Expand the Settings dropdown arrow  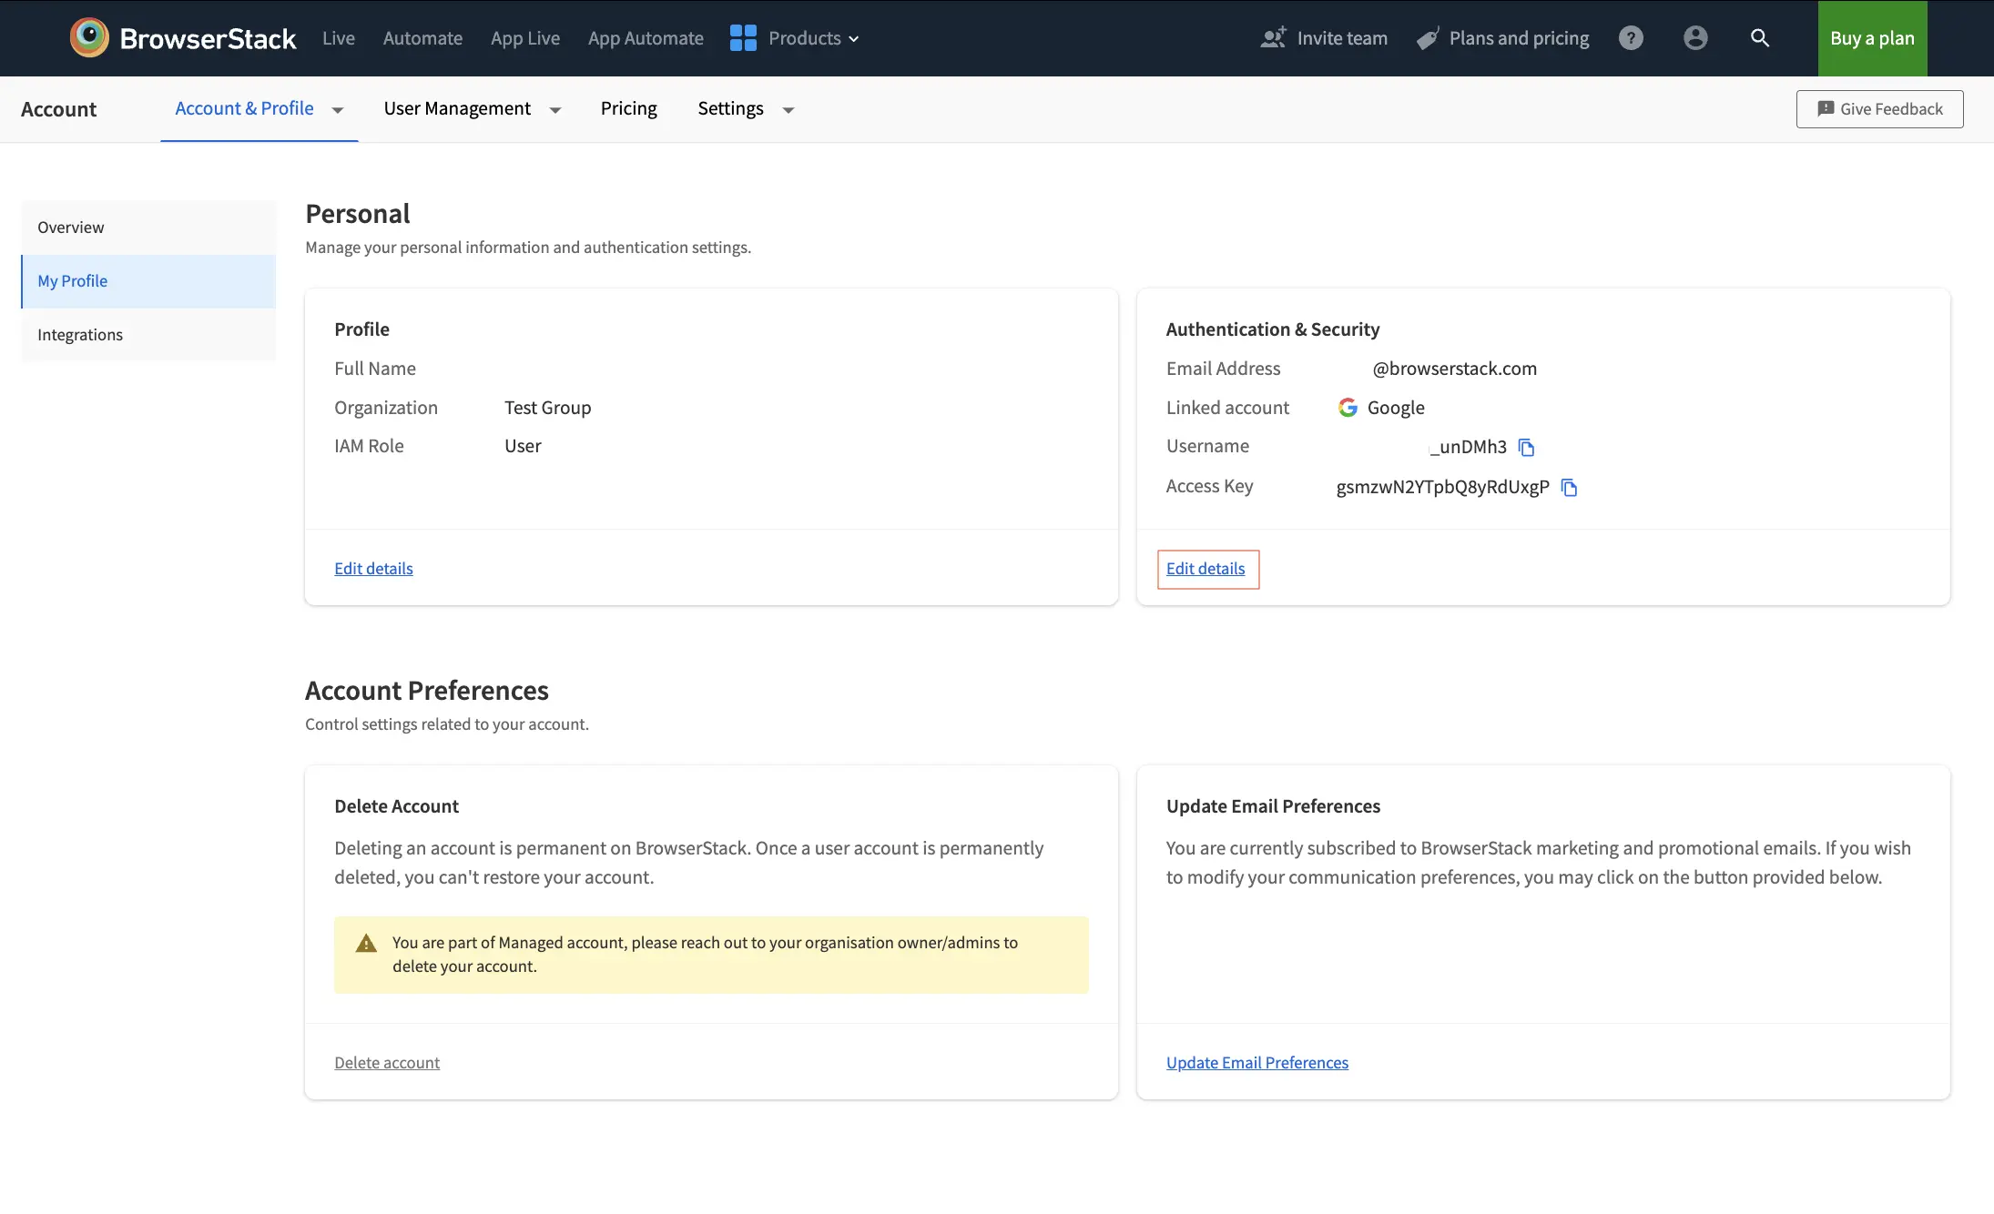point(788,110)
